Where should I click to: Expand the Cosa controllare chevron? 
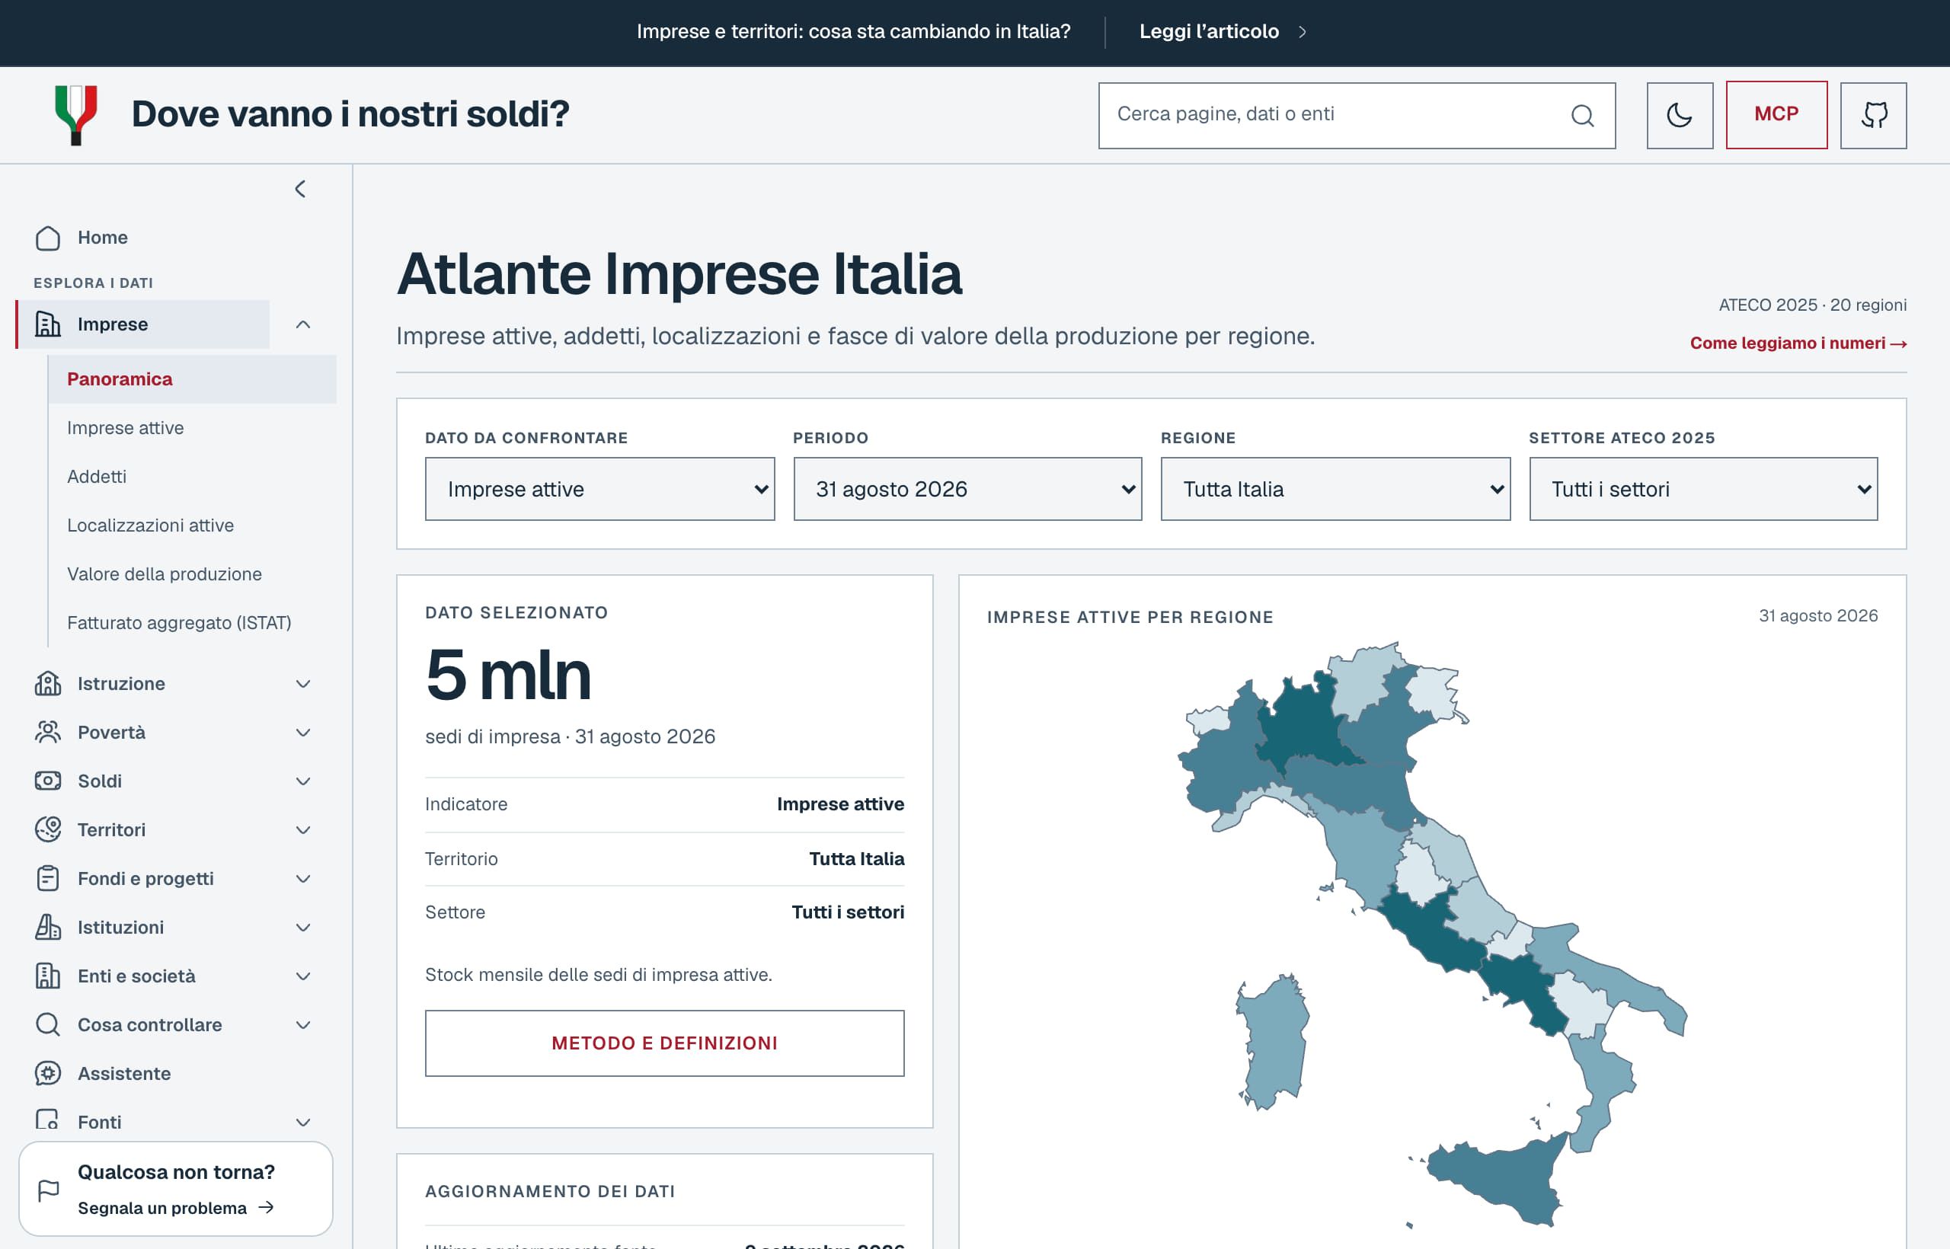(303, 1024)
